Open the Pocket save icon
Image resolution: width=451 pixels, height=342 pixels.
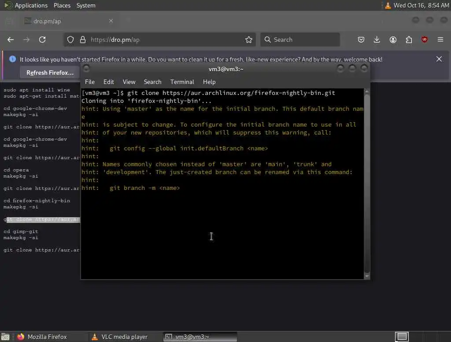click(361, 40)
